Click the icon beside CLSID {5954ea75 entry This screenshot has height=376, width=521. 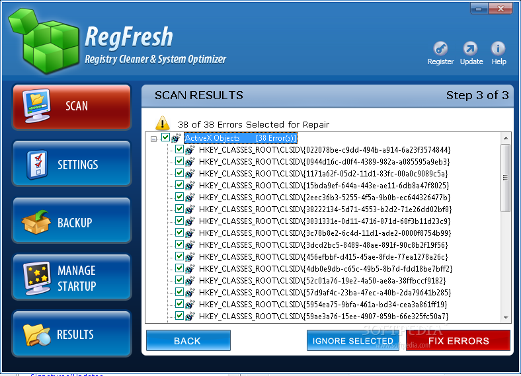pyautogui.click(x=190, y=305)
